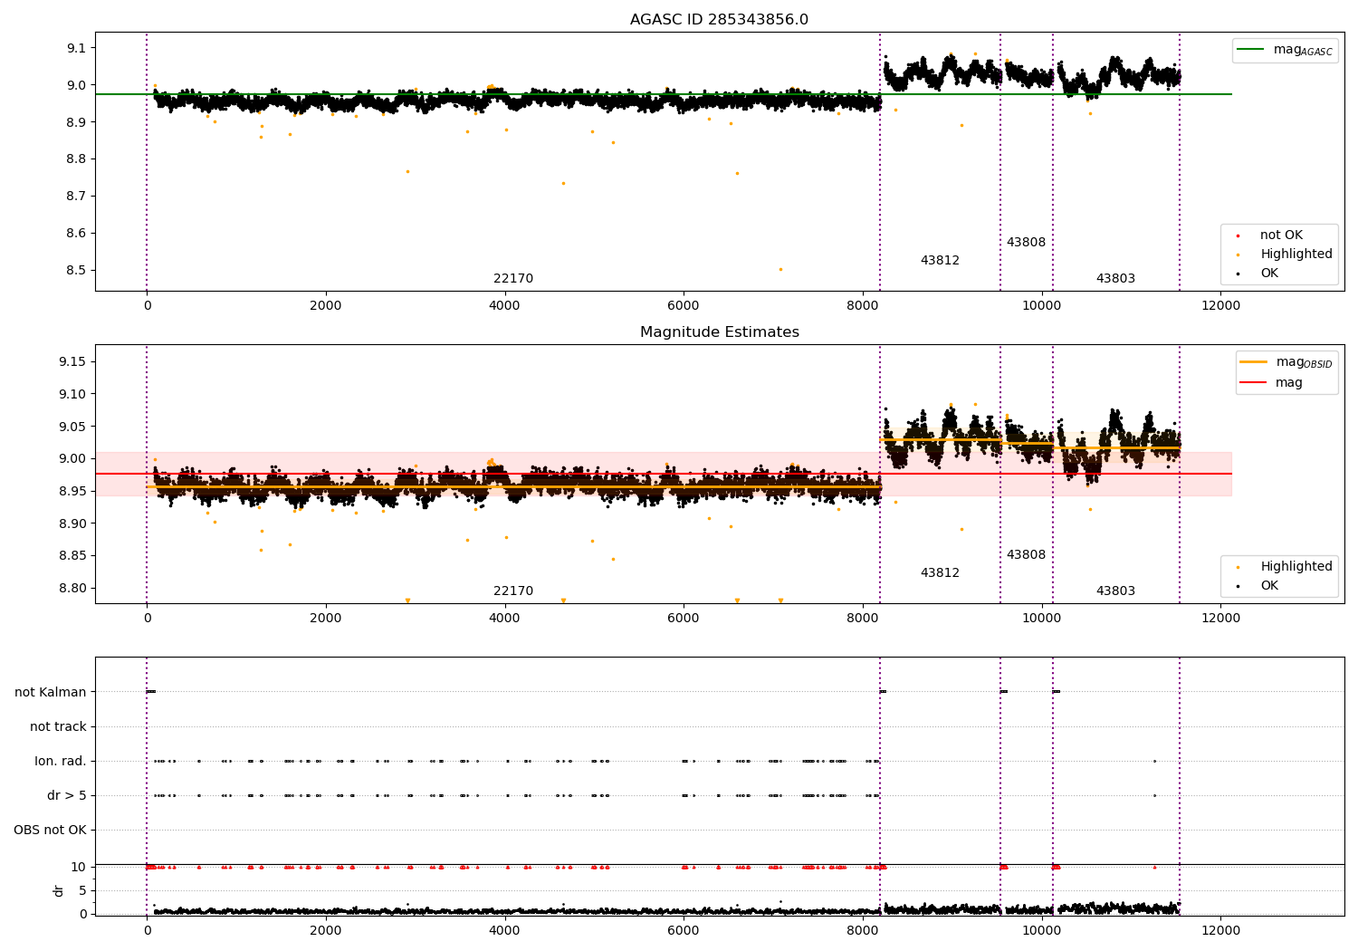Click the '9.15' y-axis tick label

point(73,362)
